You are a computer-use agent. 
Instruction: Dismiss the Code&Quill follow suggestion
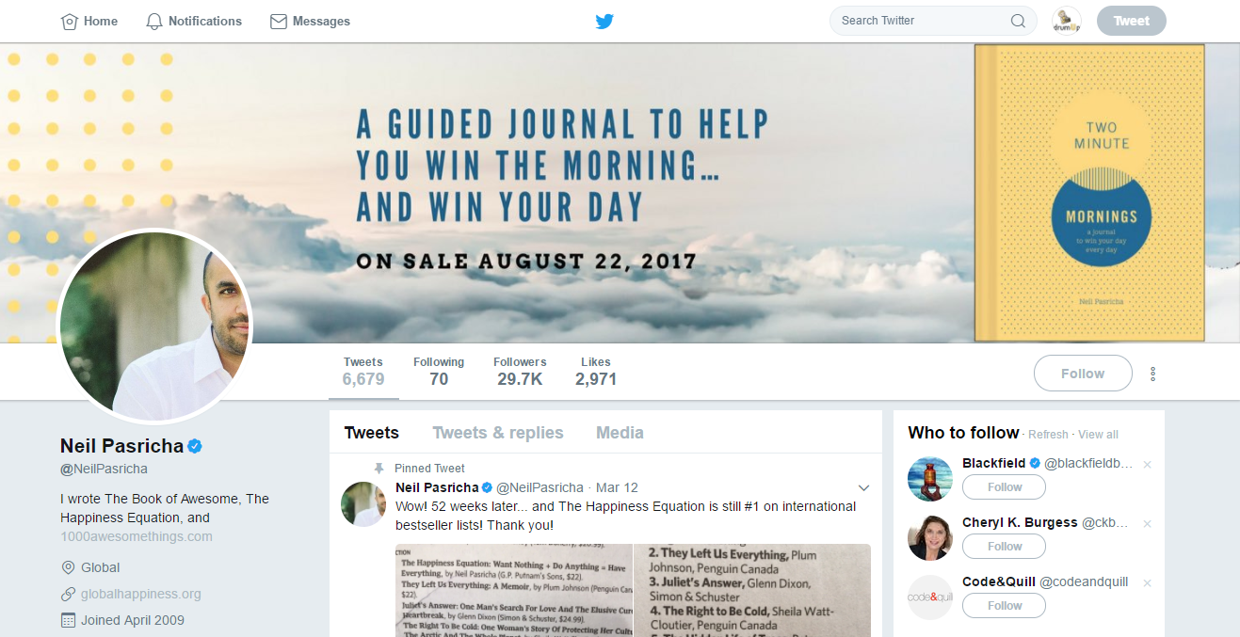coord(1147,583)
